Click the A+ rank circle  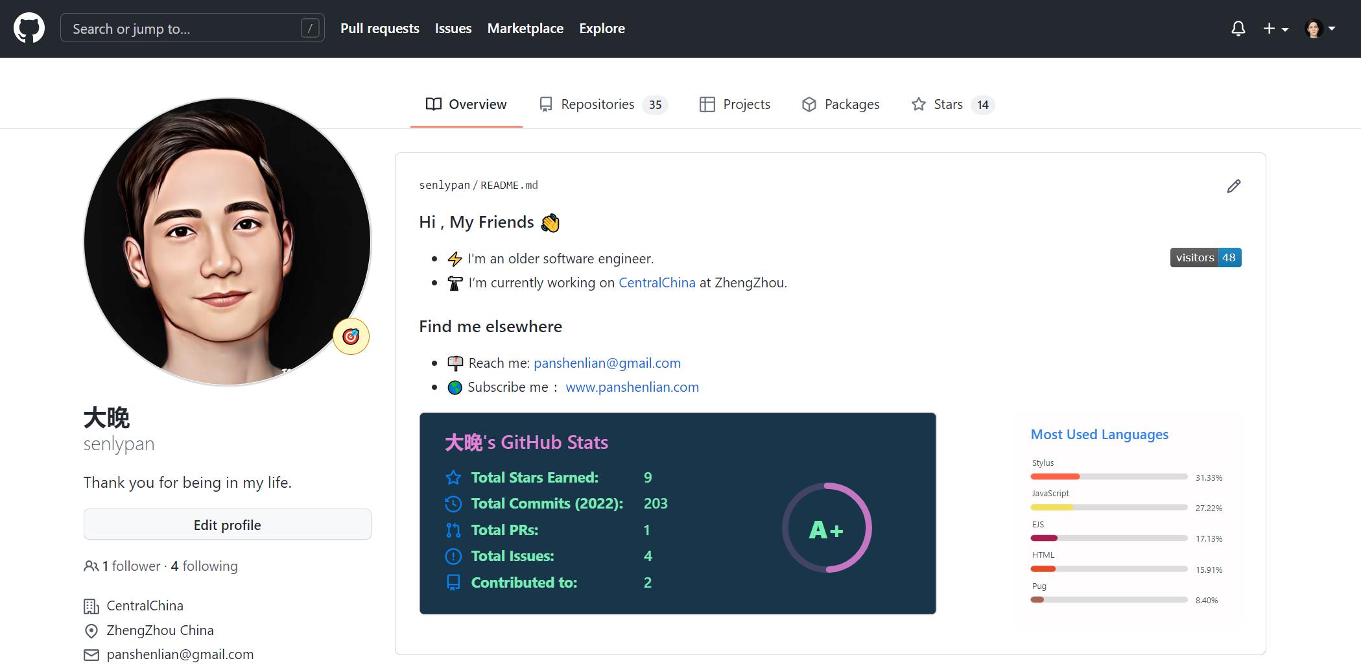[x=827, y=527]
